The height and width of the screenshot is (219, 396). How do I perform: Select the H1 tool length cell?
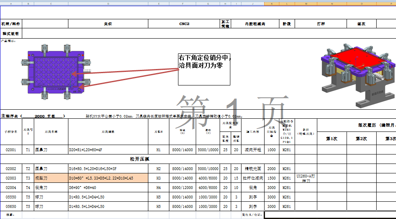click(159, 150)
